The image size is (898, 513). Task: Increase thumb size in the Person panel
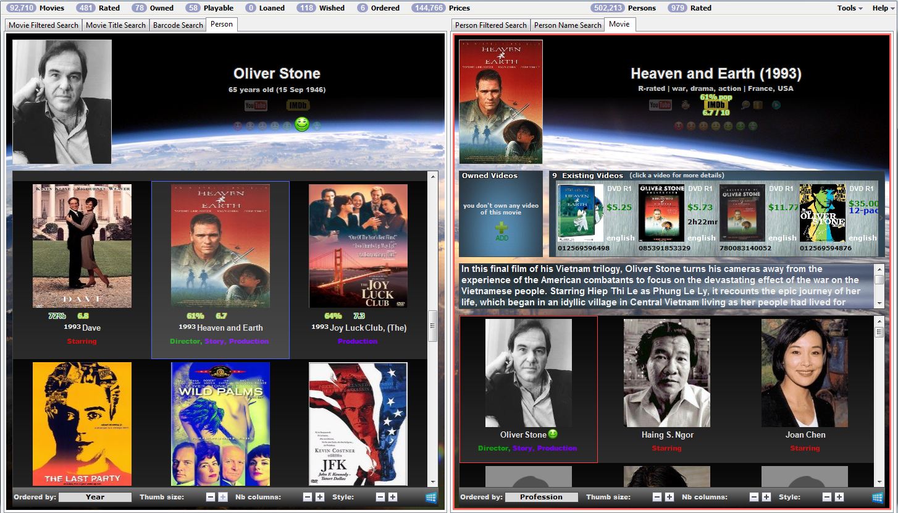(223, 497)
